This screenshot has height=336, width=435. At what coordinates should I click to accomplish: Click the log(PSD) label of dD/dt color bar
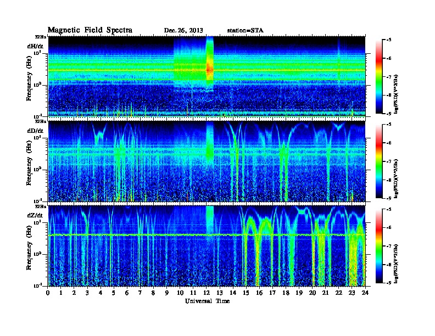coord(397,178)
